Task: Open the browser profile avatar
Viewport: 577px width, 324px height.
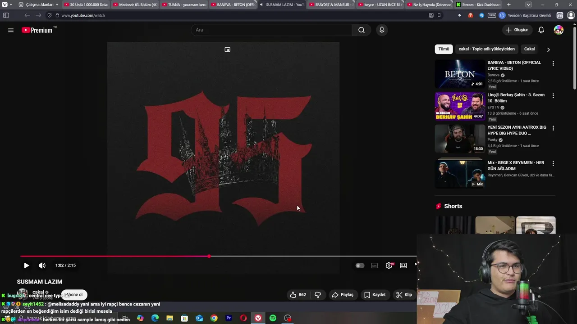Action: click(x=571, y=15)
